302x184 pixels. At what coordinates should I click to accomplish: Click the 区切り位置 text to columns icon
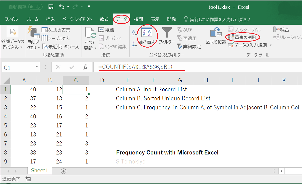point(216,36)
